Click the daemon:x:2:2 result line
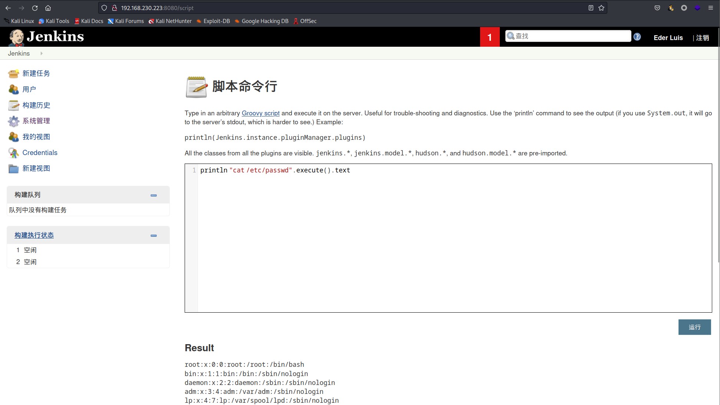The width and height of the screenshot is (720, 405). 260,383
